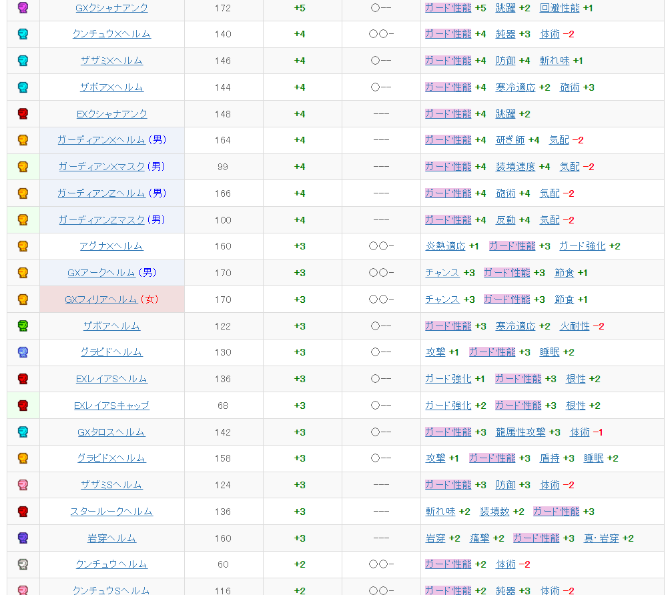Image resolution: width=670 pixels, height=595 pixels.
Task: Click the helmet icon beside ザザミXヘルム
Action: [23, 61]
